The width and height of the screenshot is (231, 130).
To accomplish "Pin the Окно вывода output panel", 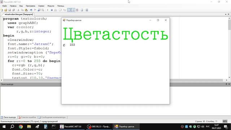I will [226, 84].
